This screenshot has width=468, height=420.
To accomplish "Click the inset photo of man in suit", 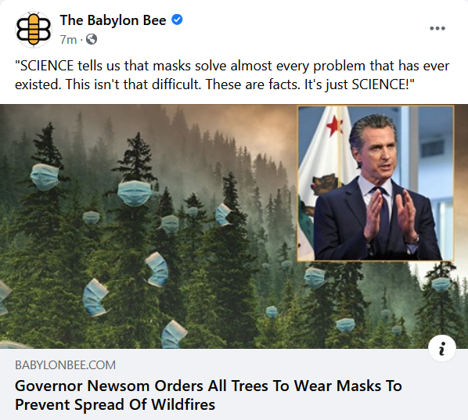I will pos(376,184).
